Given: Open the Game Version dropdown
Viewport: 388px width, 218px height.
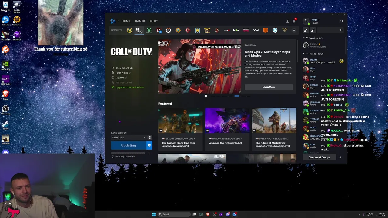Looking at the screenshot, I should [129, 137].
